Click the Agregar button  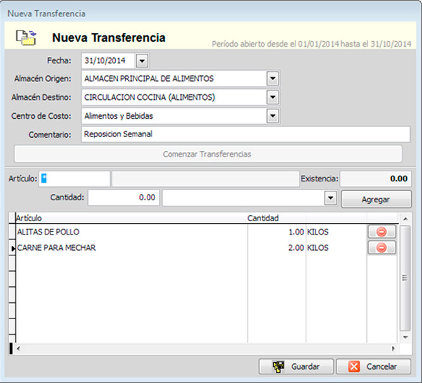[x=376, y=199]
